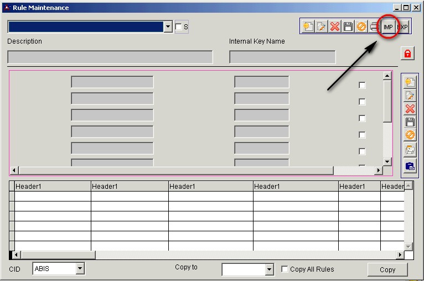Screen dimensions: 424x281
Task: Click the first Header1 column header
Action: 53,187
